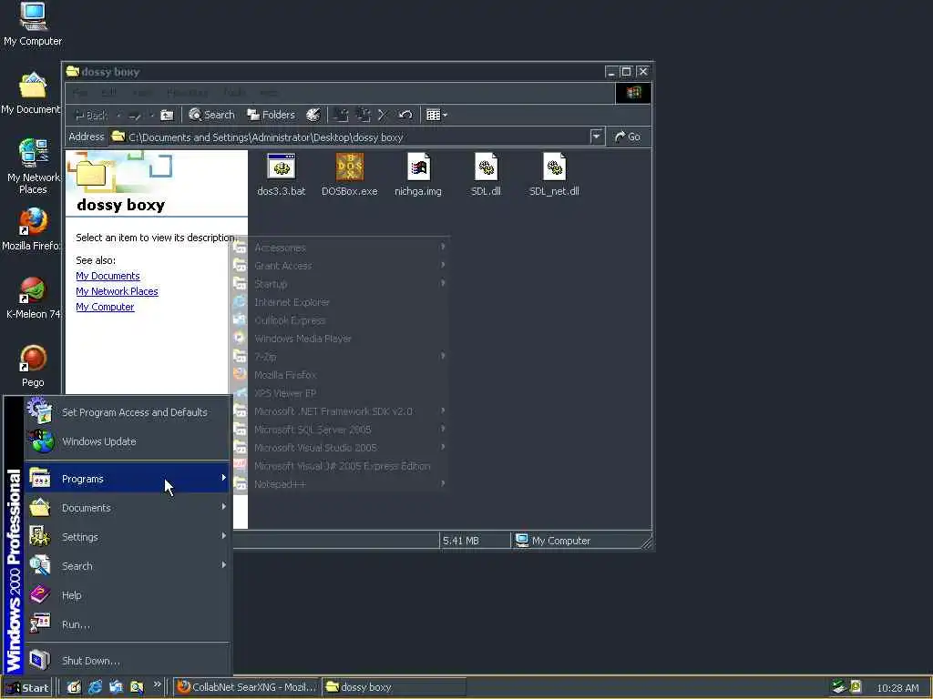Expand the Address bar dropdown arrow
The height and width of the screenshot is (699, 933).
click(596, 137)
